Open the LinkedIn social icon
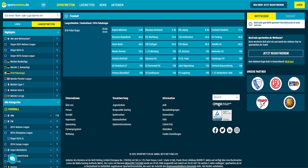Screen dimensions: 308x168 230,130
